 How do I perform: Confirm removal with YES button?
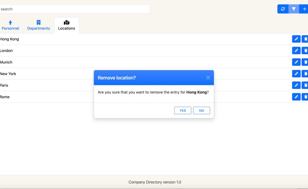(183, 111)
